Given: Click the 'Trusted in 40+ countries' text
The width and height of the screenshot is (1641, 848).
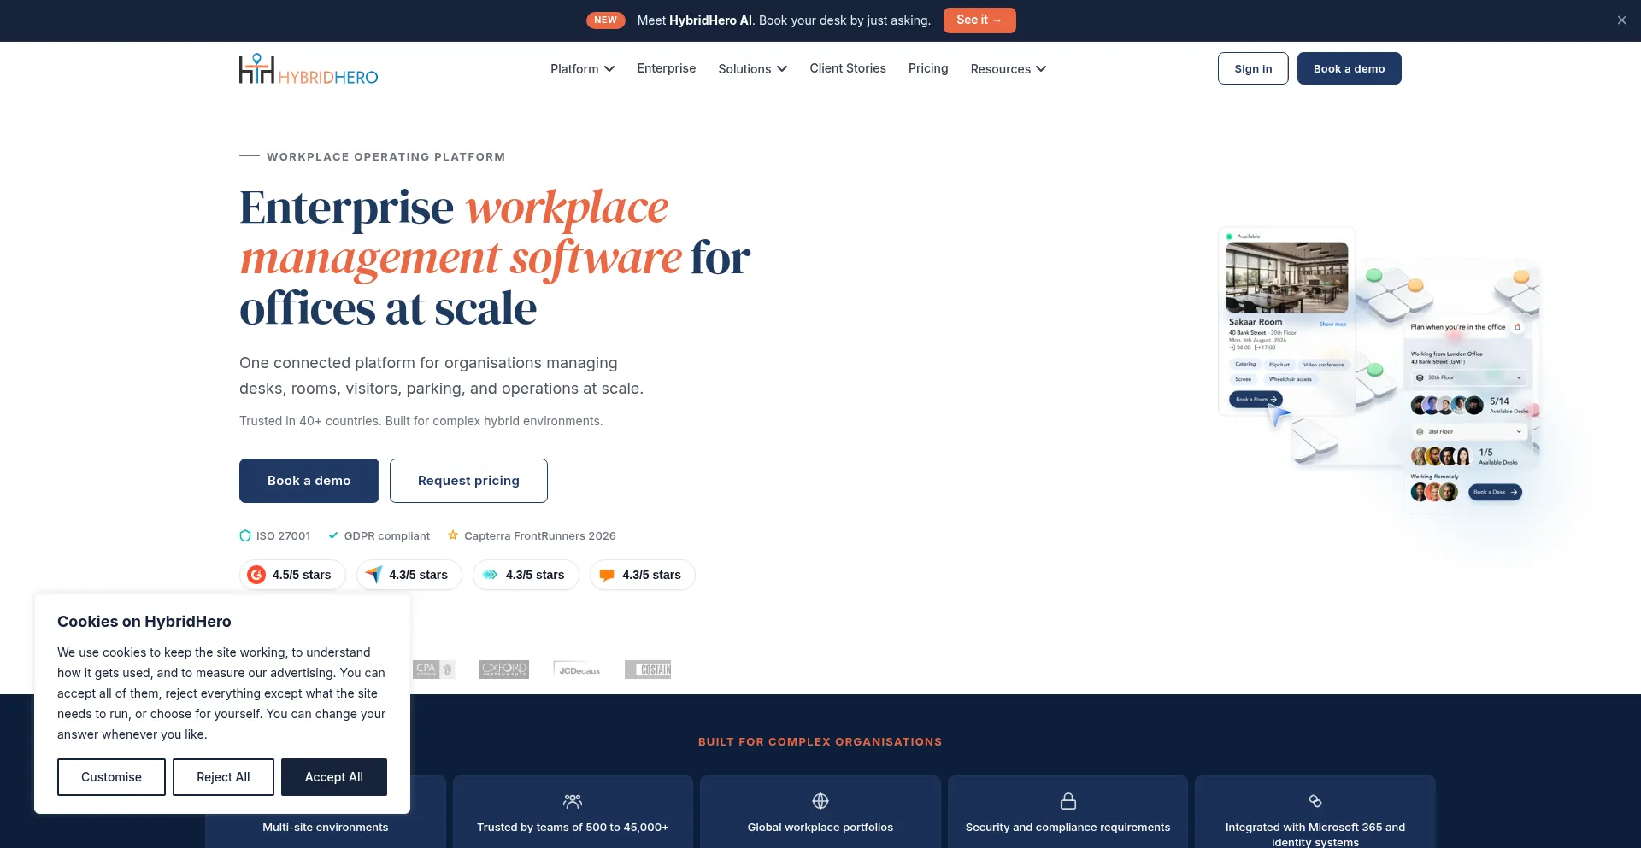Looking at the screenshot, I should pos(421,421).
